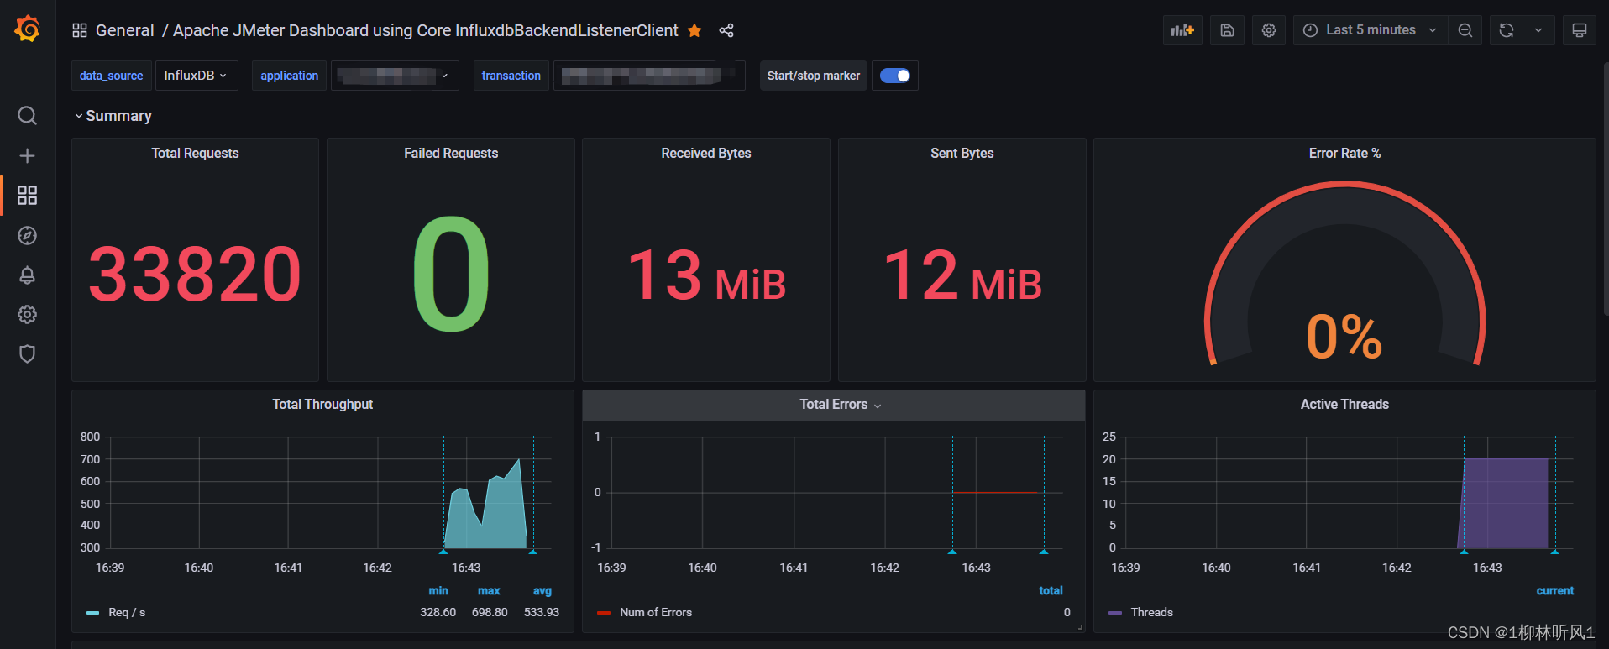1609x649 pixels.
Task: Click the throughput area graph peak
Action: point(519,461)
